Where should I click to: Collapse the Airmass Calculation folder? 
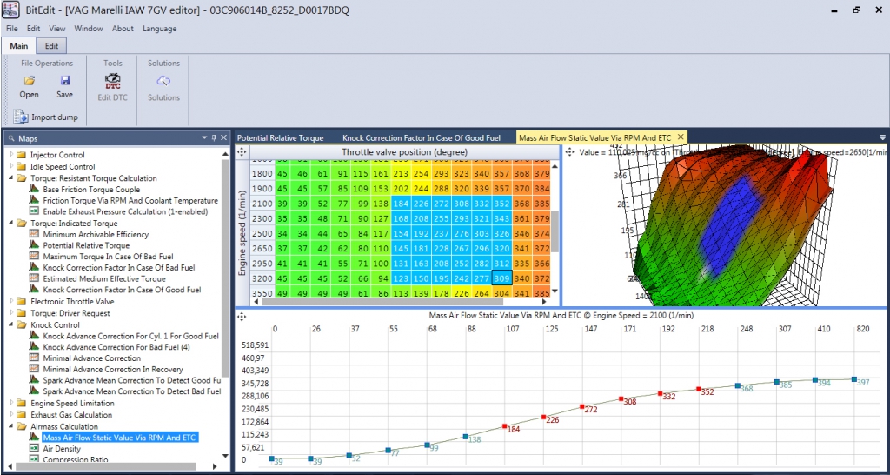[x=11, y=426]
